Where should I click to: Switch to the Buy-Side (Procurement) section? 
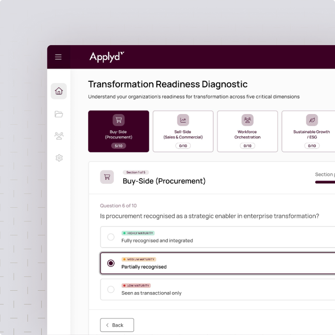pyautogui.click(x=118, y=131)
